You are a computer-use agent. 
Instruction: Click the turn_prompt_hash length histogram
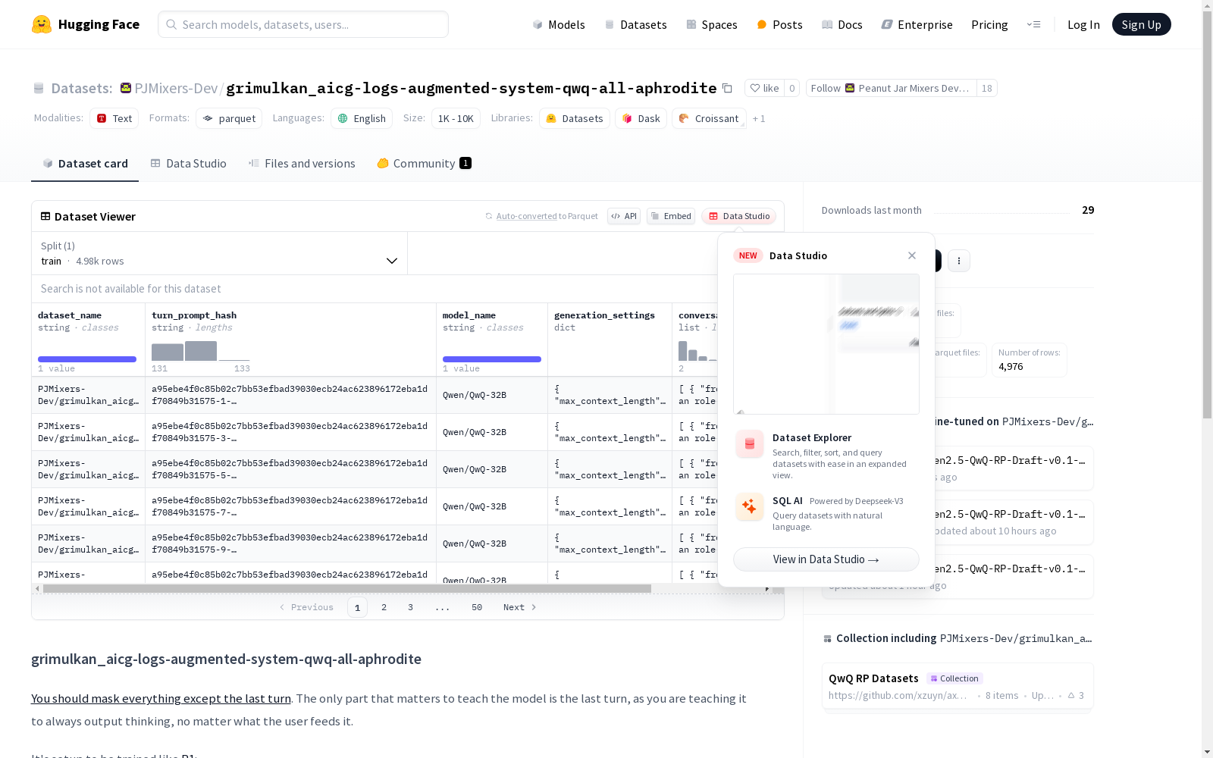[201, 351]
